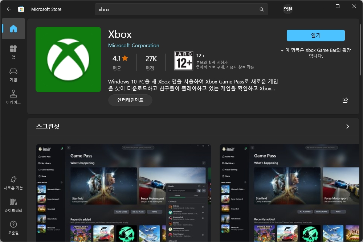
Task: Click the vertical scrollbar
Action: point(361,49)
